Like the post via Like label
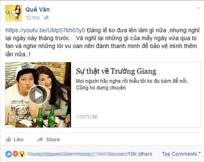The image size is (204, 162). pyautogui.click(x=19, y=139)
